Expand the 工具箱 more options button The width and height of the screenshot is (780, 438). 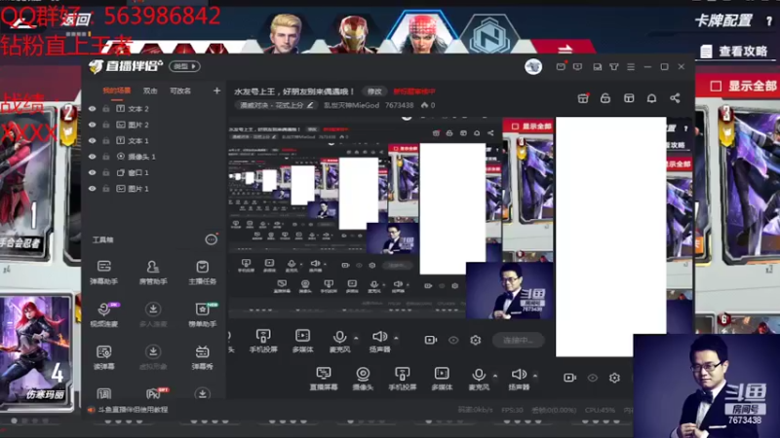pyautogui.click(x=211, y=239)
